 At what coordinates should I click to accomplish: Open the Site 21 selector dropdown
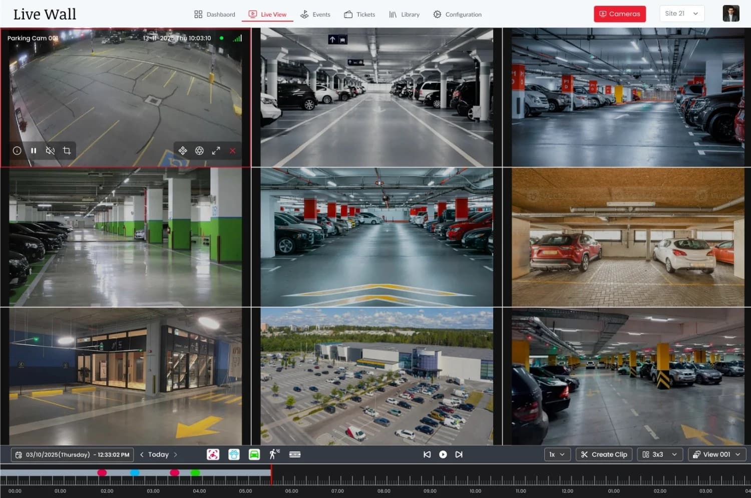click(x=681, y=14)
